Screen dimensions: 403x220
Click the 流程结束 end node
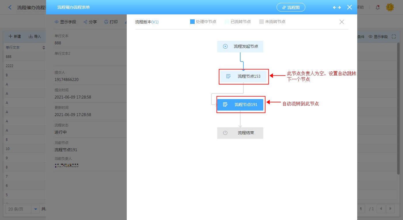240,133
